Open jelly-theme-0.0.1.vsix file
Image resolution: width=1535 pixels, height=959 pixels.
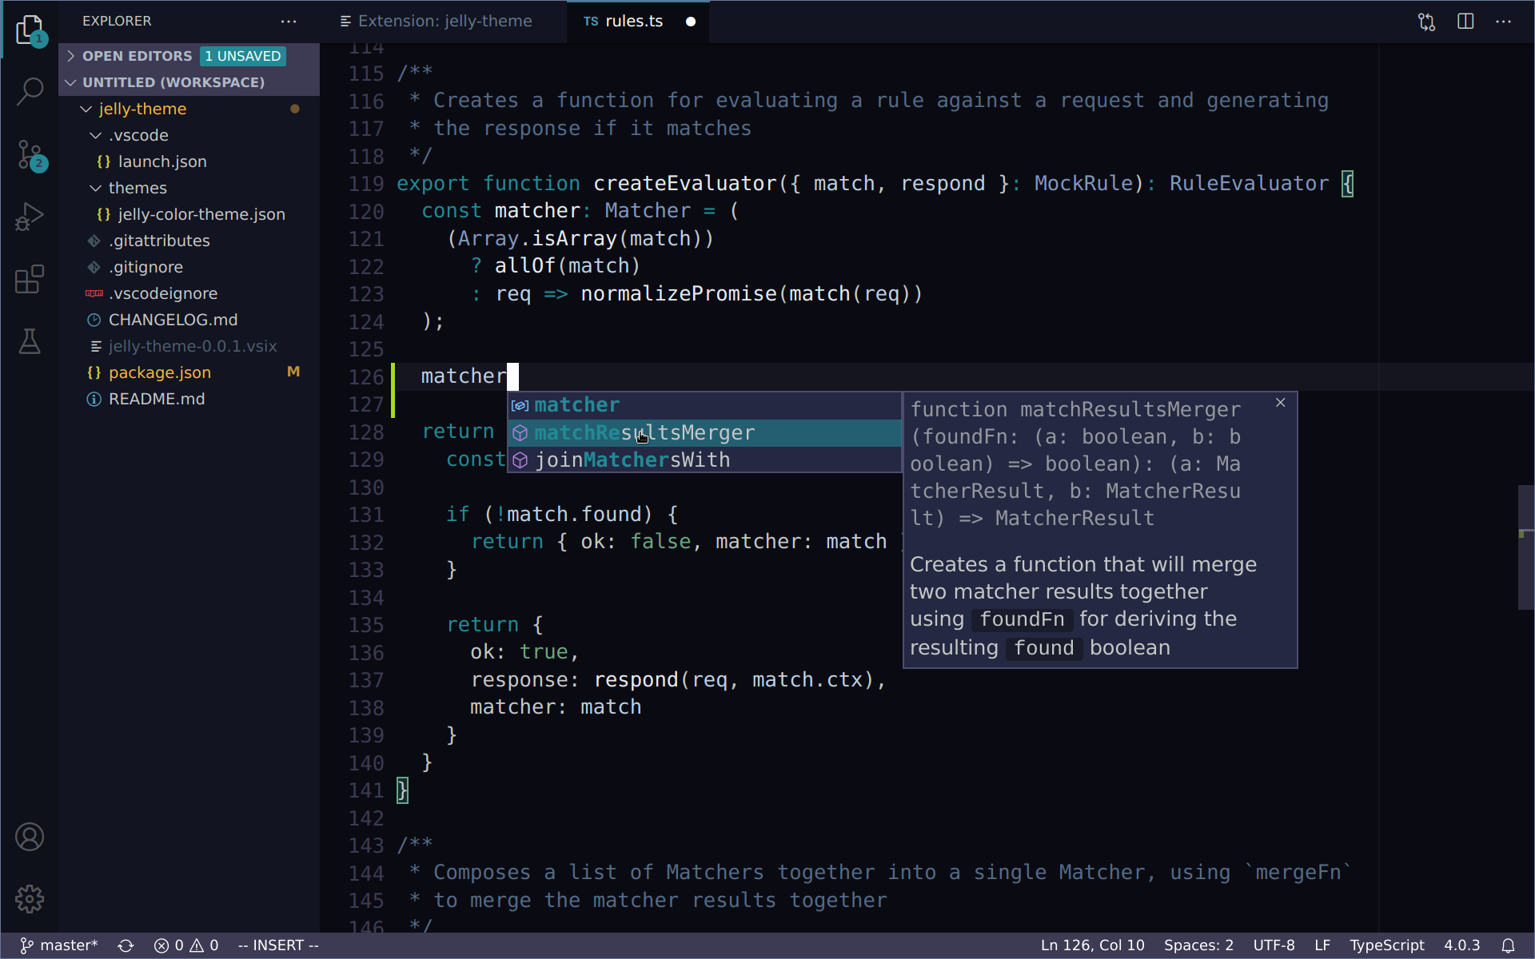click(189, 346)
